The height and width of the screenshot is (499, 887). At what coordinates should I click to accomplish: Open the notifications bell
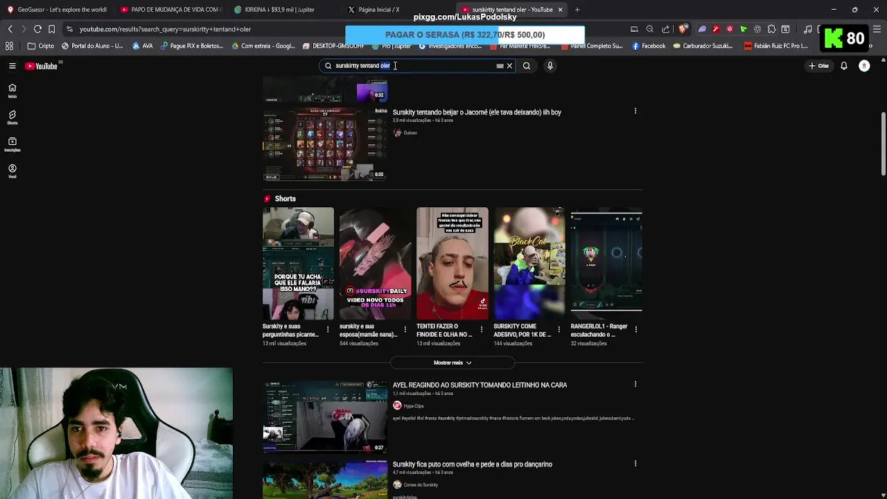click(844, 66)
